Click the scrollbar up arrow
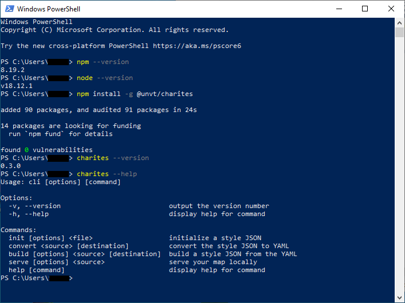405x303 pixels. 400,22
